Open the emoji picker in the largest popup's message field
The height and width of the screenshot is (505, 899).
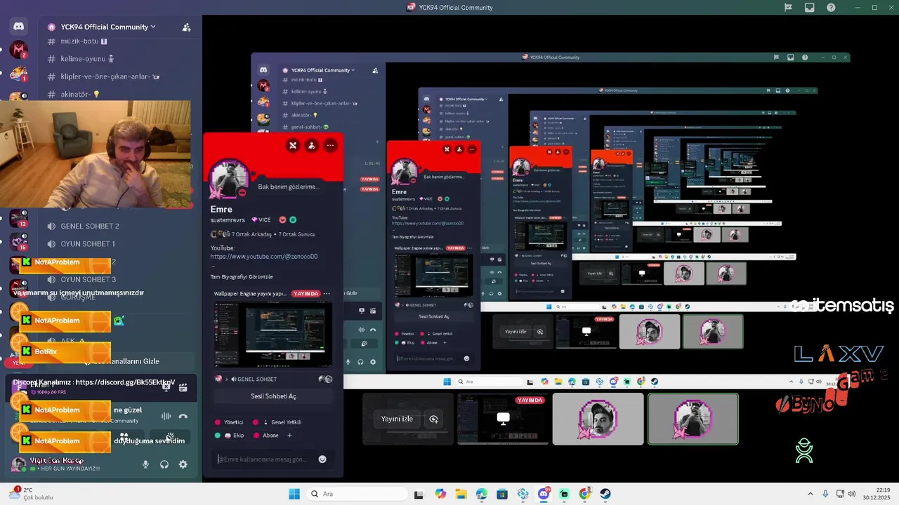322,459
